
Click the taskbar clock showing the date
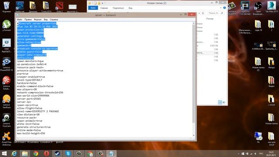click(x=271, y=154)
